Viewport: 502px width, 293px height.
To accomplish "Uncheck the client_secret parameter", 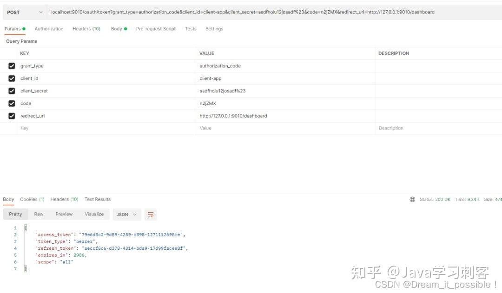I will pyautogui.click(x=12, y=91).
